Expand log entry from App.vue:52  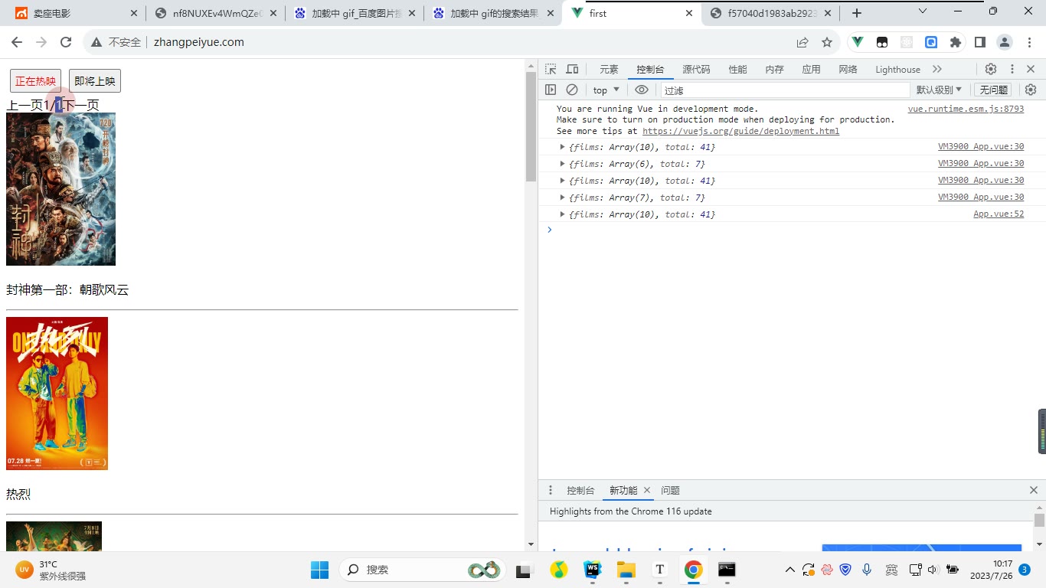pos(563,214)
